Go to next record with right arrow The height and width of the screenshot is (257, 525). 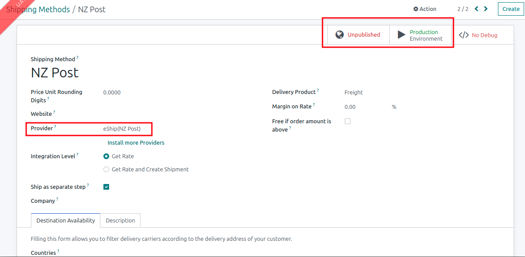pos(486,9)
